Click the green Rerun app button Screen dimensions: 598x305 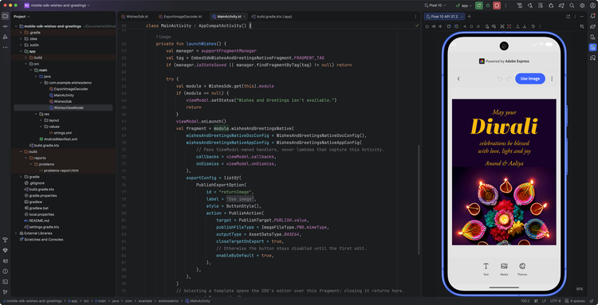pos(479,6)
